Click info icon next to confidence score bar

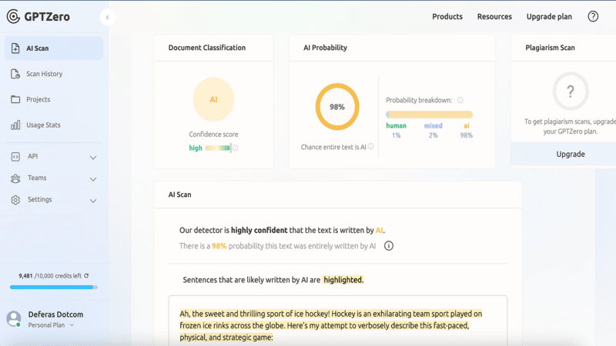click(236, 148)
